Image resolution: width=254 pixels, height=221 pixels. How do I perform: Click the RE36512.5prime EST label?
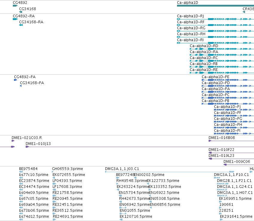point(67,211)
